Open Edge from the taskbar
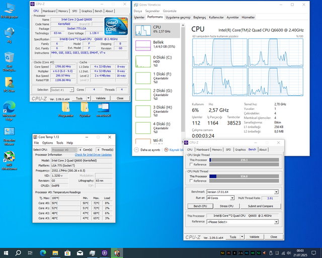The height and width of the screenshot is (258, 322). (43, 253)
